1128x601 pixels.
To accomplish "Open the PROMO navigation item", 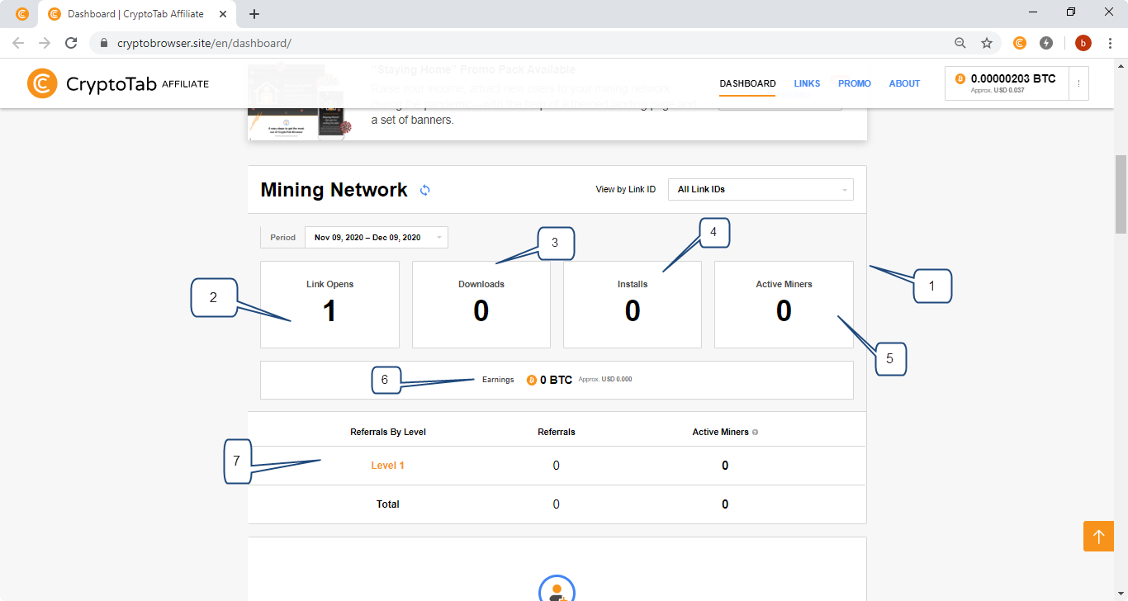I will [x=855, y=83].
